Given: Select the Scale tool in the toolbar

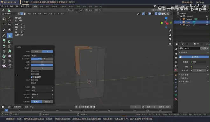Looking at the screenshot, I should click(4, 30).
